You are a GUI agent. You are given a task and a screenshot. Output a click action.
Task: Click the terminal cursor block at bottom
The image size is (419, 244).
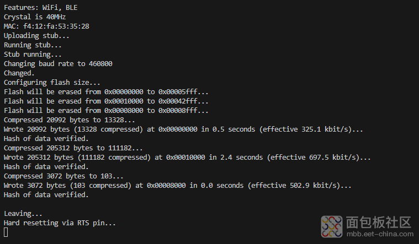click(6, 232)
